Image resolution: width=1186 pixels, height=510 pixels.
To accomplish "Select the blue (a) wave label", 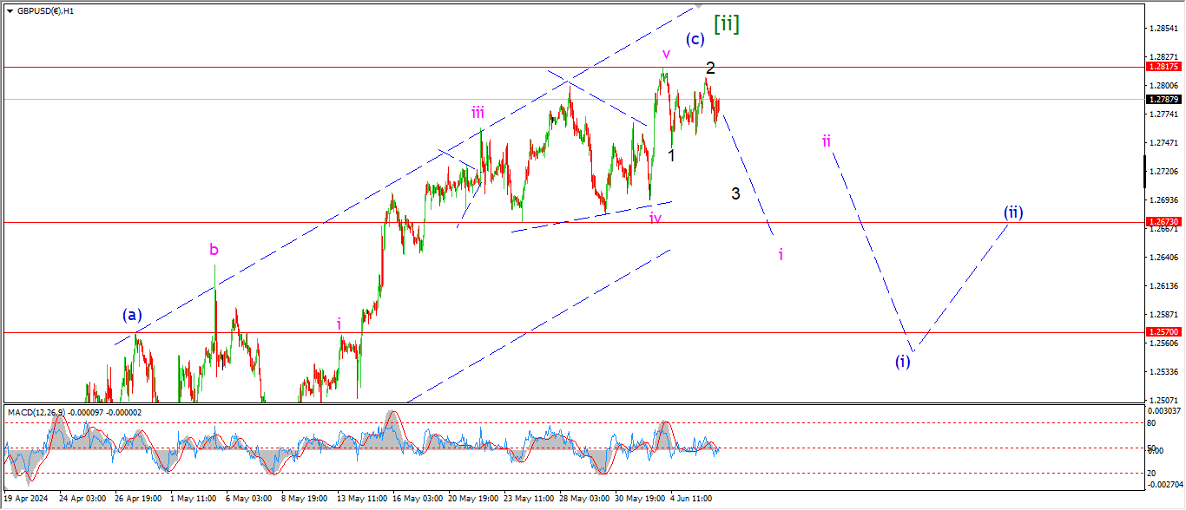I will 132,315.
